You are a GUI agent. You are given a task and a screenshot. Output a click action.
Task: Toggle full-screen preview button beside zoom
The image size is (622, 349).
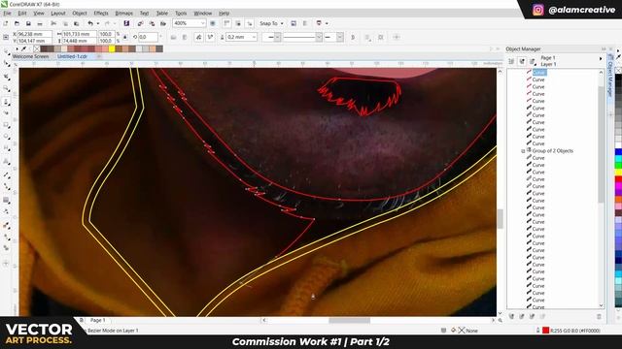(x=213, y=23)
